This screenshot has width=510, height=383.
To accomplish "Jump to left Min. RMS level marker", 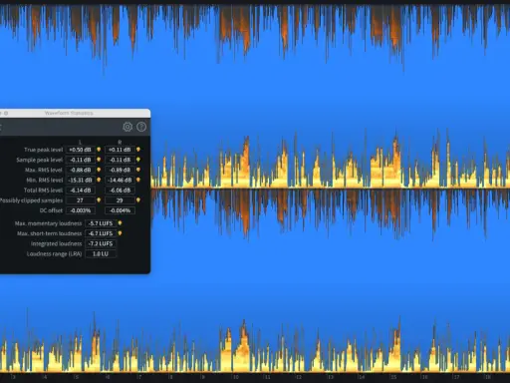I will [99, 180].
